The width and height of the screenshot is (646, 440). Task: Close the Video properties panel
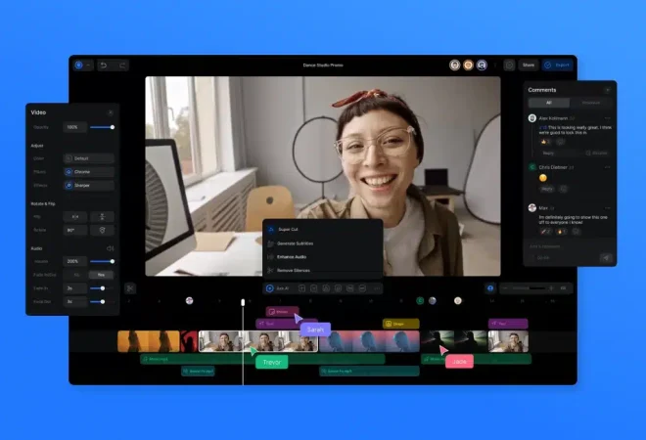[111, 112]
